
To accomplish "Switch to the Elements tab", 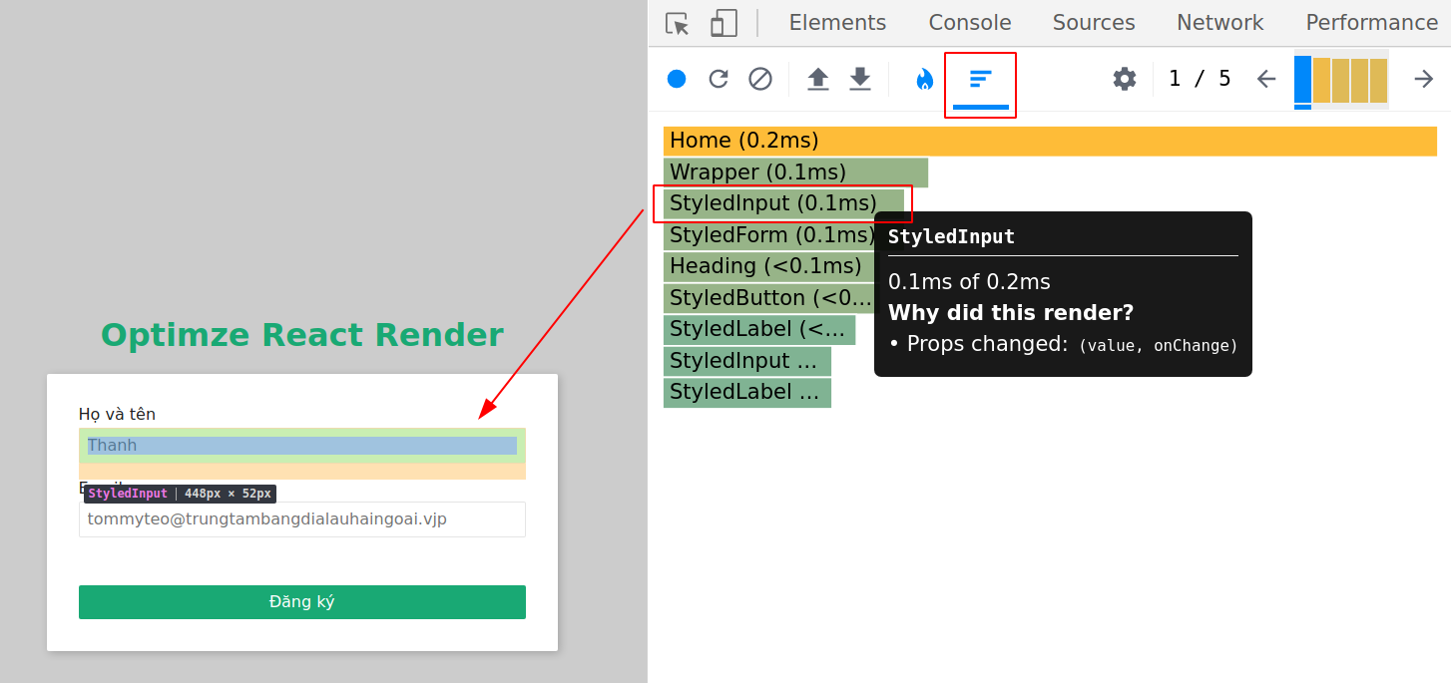I will 837,22.
